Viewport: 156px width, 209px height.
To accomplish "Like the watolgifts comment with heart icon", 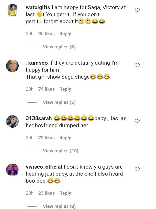I will coord(137,10).
